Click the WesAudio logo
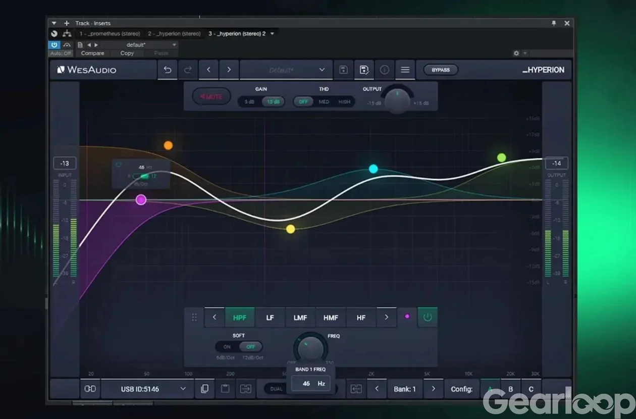This screenshot has width=636, height=419. tap(86, 70)
